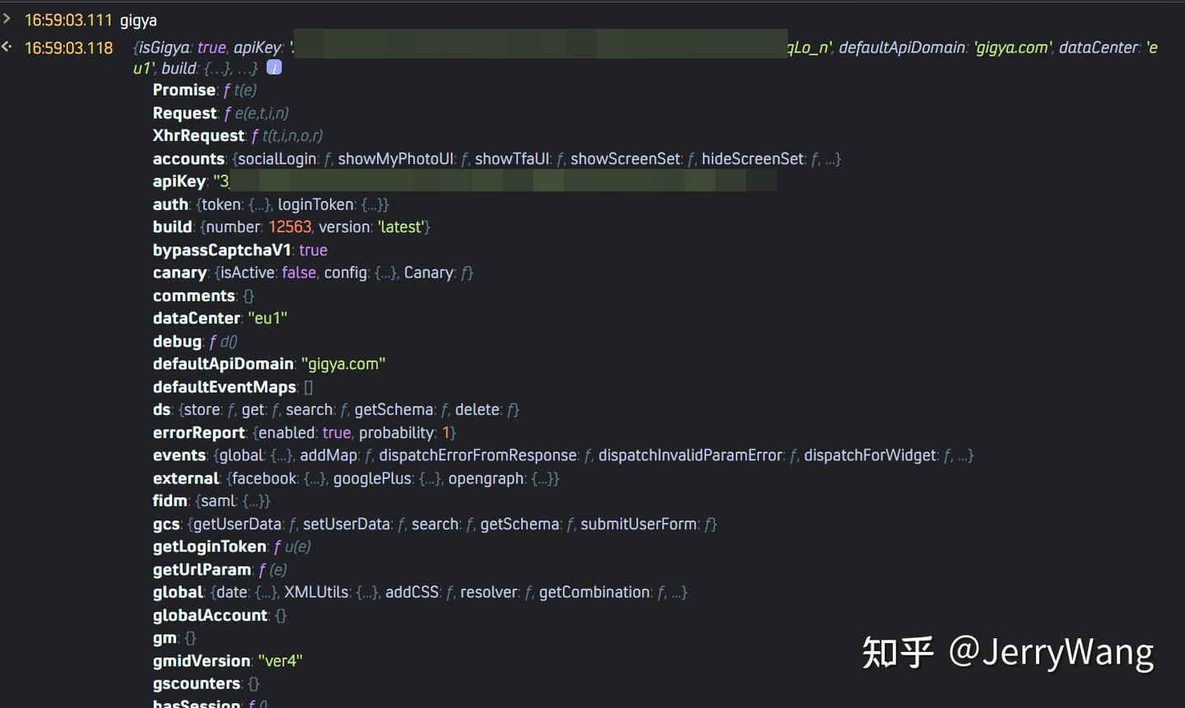Click the 16:59:03.111 timestamp
Image resolution: width=1185 pixels, height=708 pixels.
click(x=68, y=20)
